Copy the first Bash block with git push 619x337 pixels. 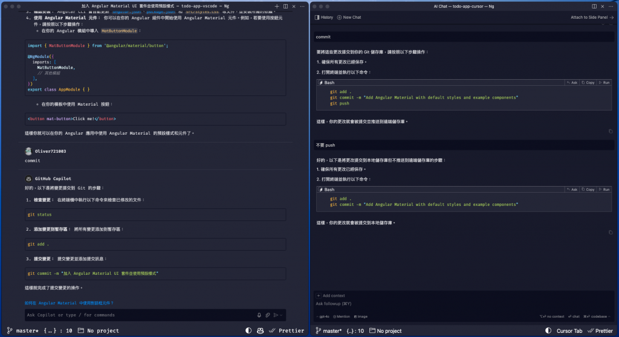click(x=588, y=83)
